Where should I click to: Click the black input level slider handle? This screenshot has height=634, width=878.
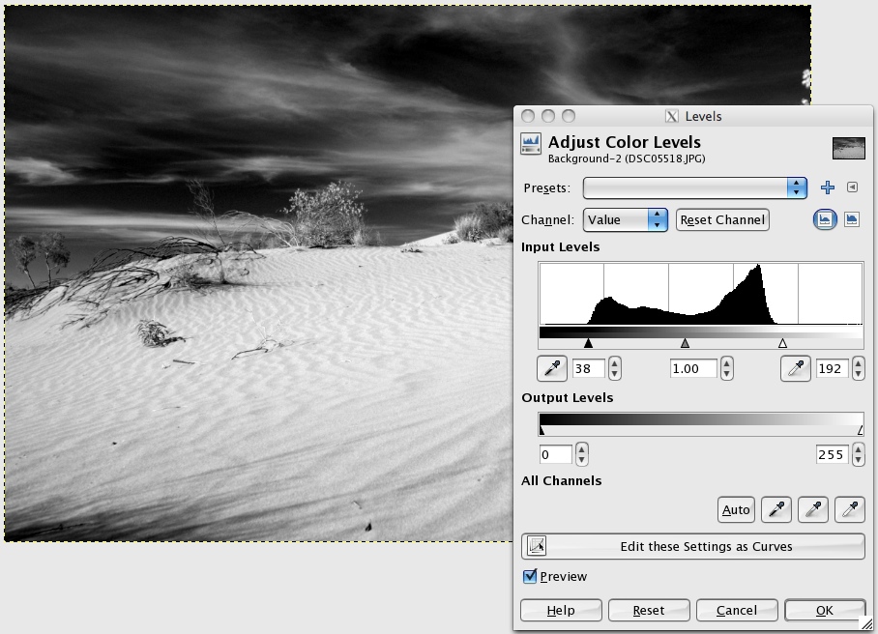(x=588, y=343)
